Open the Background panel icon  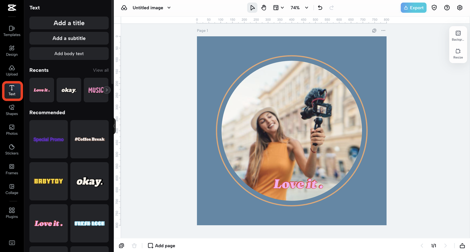(458, 36)
